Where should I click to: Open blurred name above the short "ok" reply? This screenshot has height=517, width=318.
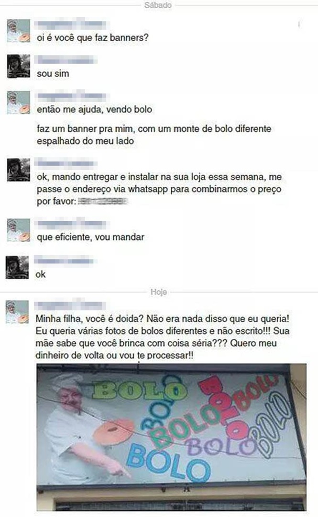pos(64,261)
